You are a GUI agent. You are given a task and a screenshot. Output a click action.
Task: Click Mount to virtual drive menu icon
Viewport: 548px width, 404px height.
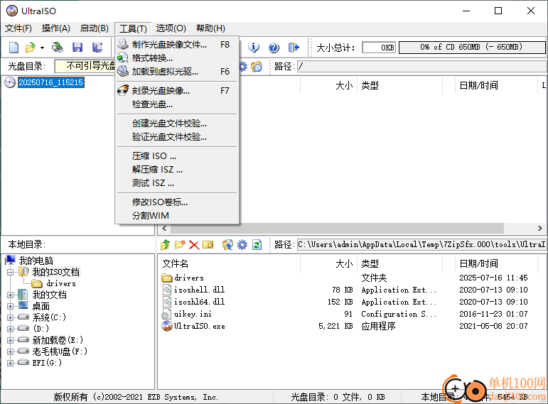coord(123,71)
